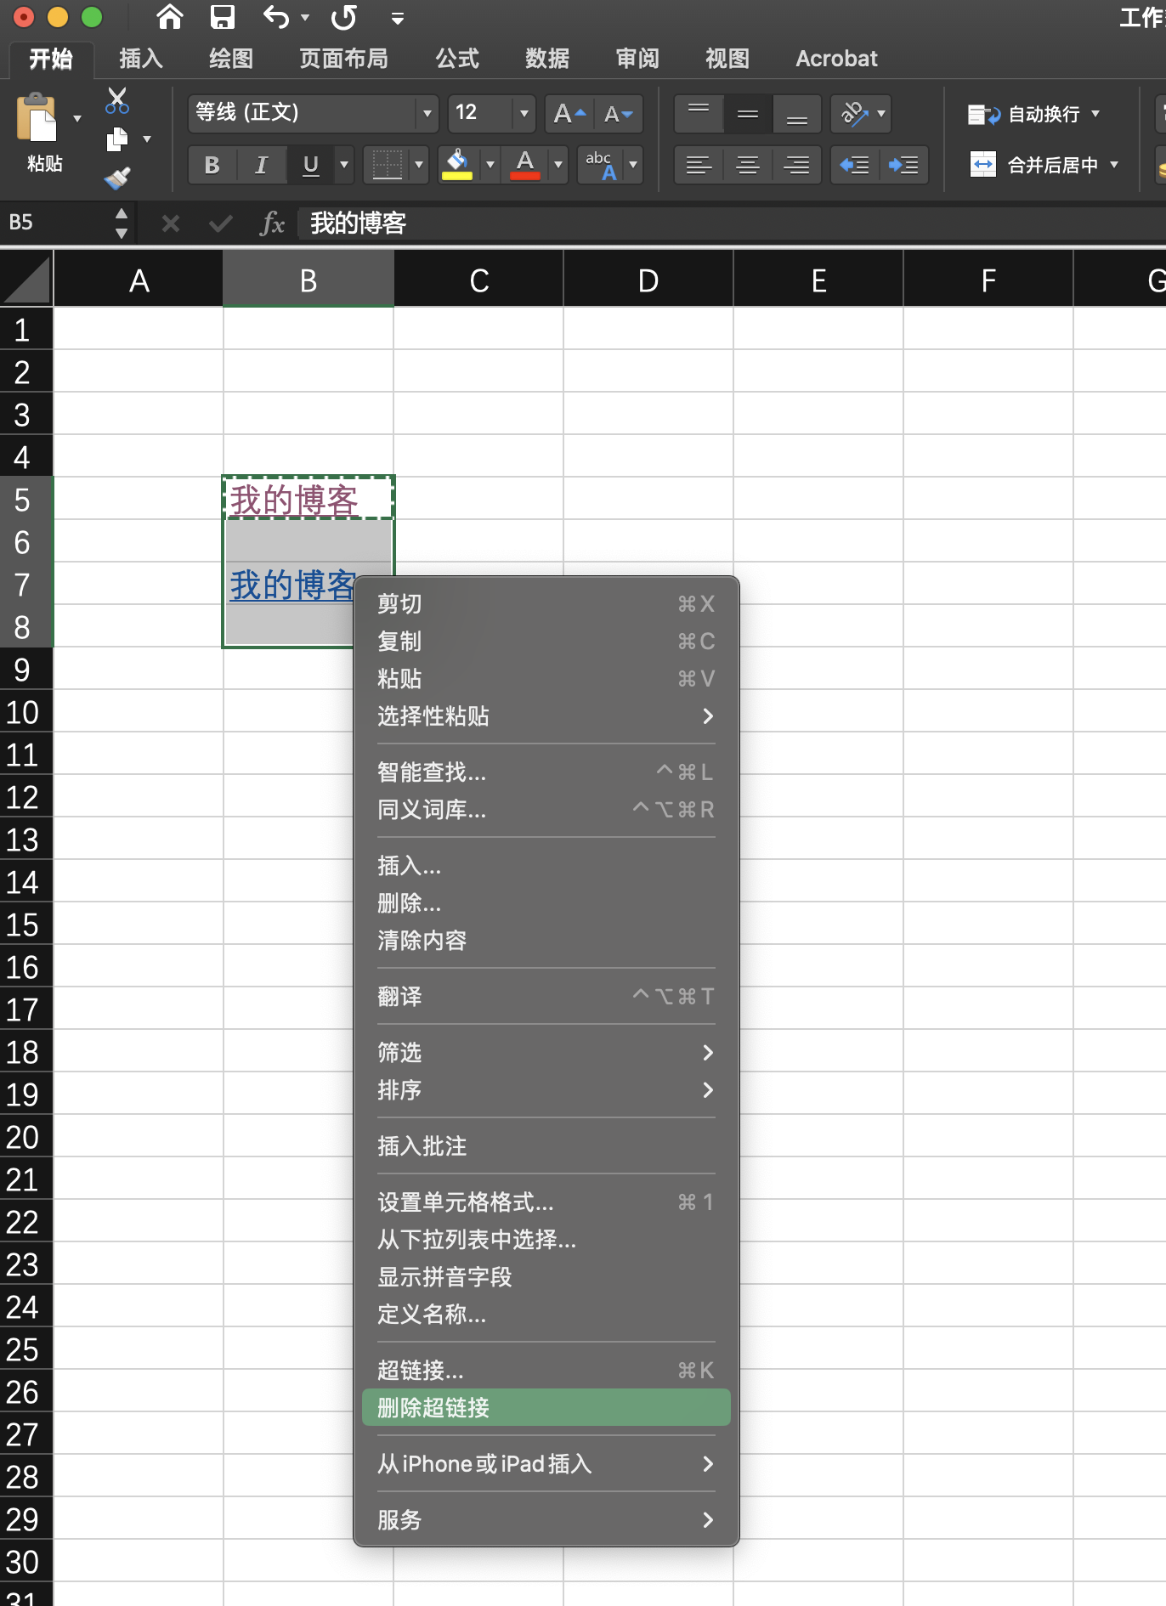Switch to the 插入 ribbon tab
Screen dimensions: 1166x1606
[x=141, y=59]
